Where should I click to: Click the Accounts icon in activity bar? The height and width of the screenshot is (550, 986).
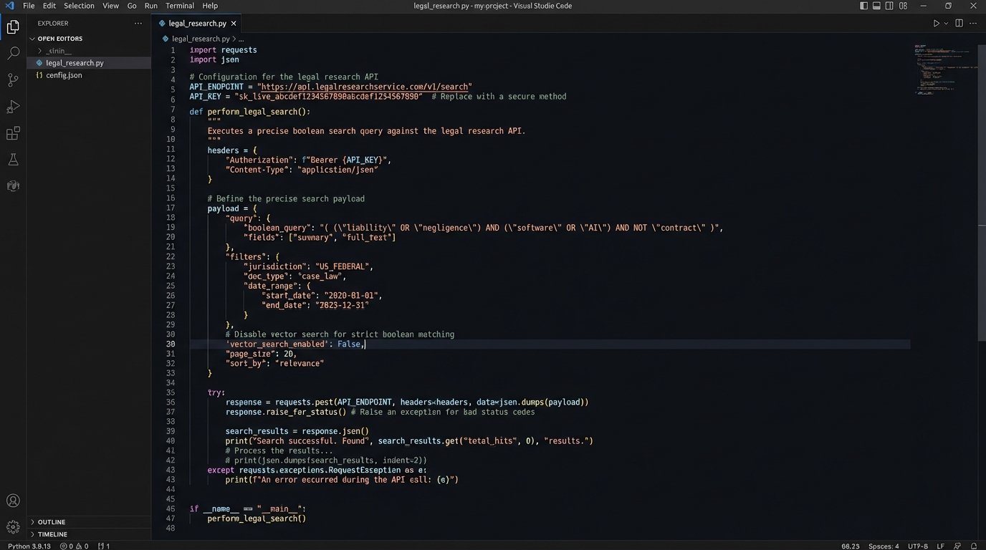[13, 500]
